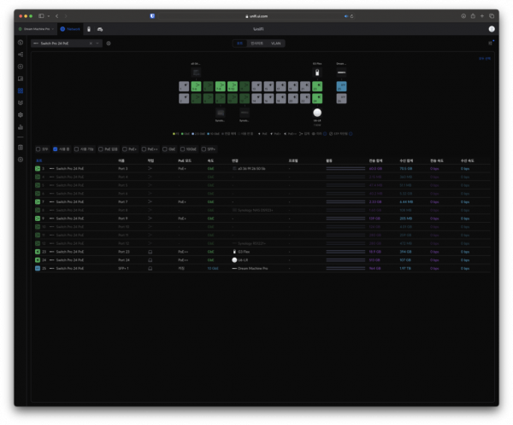
Task: Open the panel toggle icon at top right
Action: click(x=491, y=43)
